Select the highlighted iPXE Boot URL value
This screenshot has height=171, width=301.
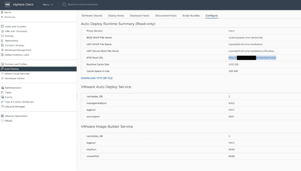point(252,58)
